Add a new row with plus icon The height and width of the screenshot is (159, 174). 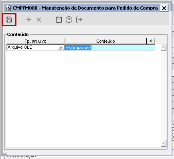pos(29,20)
